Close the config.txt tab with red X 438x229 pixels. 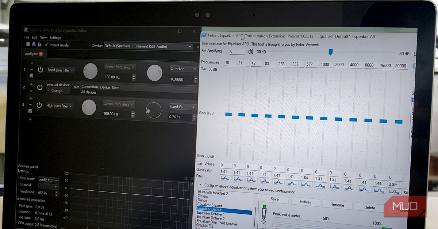coord(41,54)
